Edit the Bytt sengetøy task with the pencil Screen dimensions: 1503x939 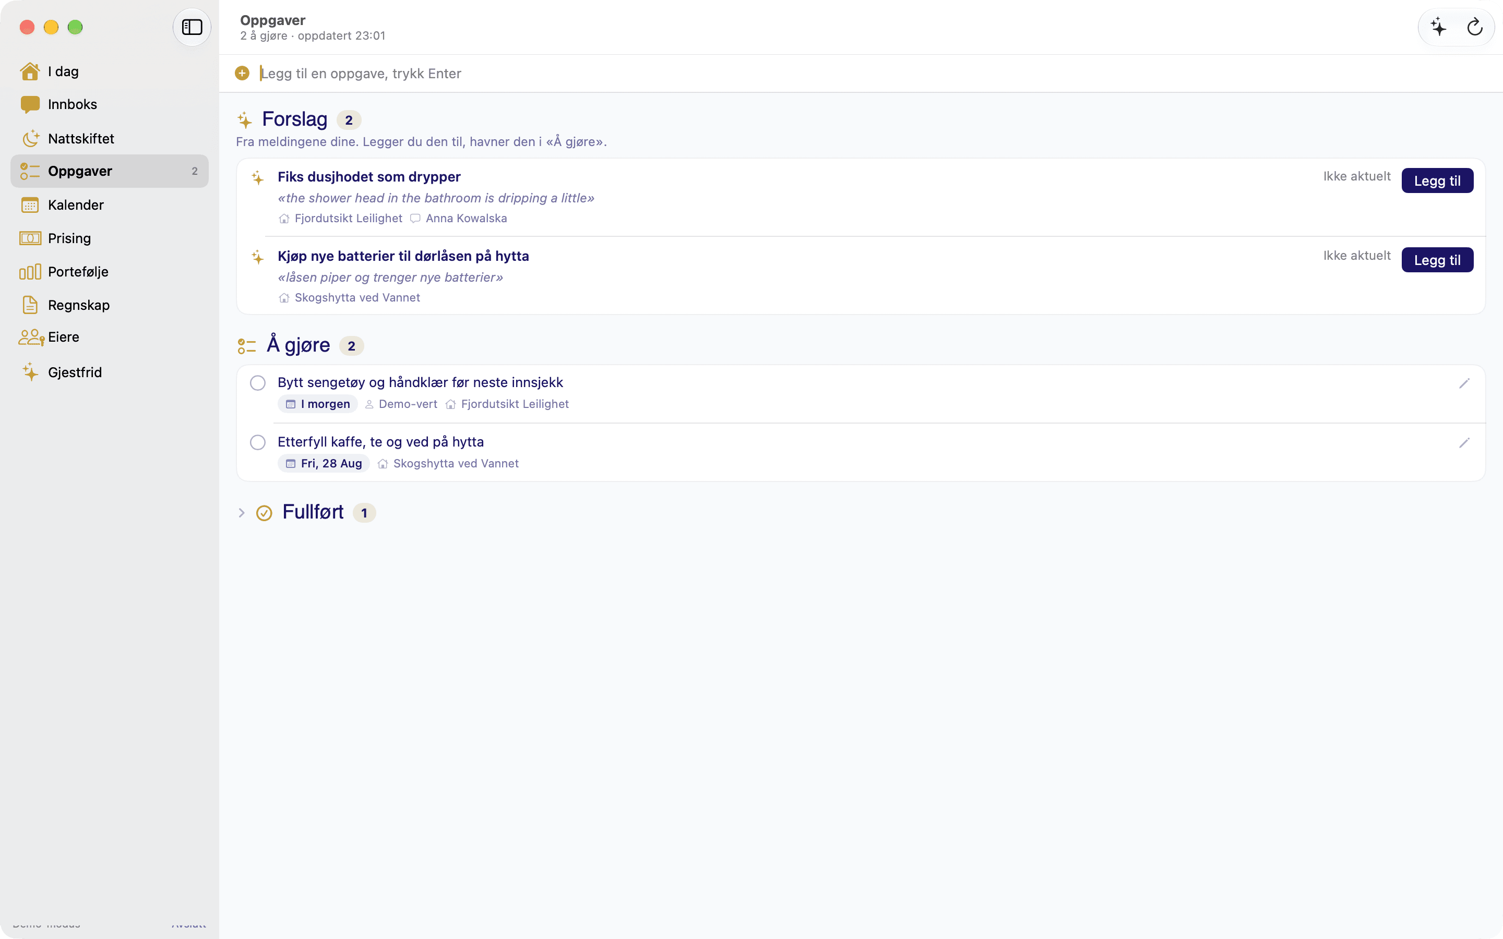(x=1464, y=384)
